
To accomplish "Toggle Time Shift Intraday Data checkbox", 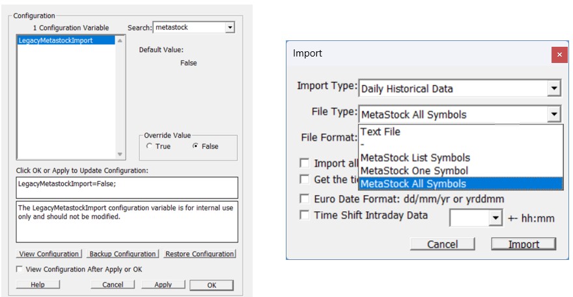I will click(304, 215).
